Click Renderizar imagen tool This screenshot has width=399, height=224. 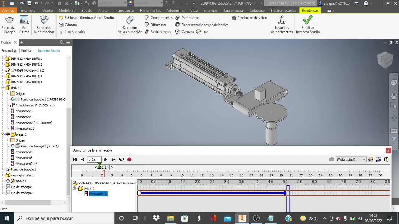(x=9, y=25)
